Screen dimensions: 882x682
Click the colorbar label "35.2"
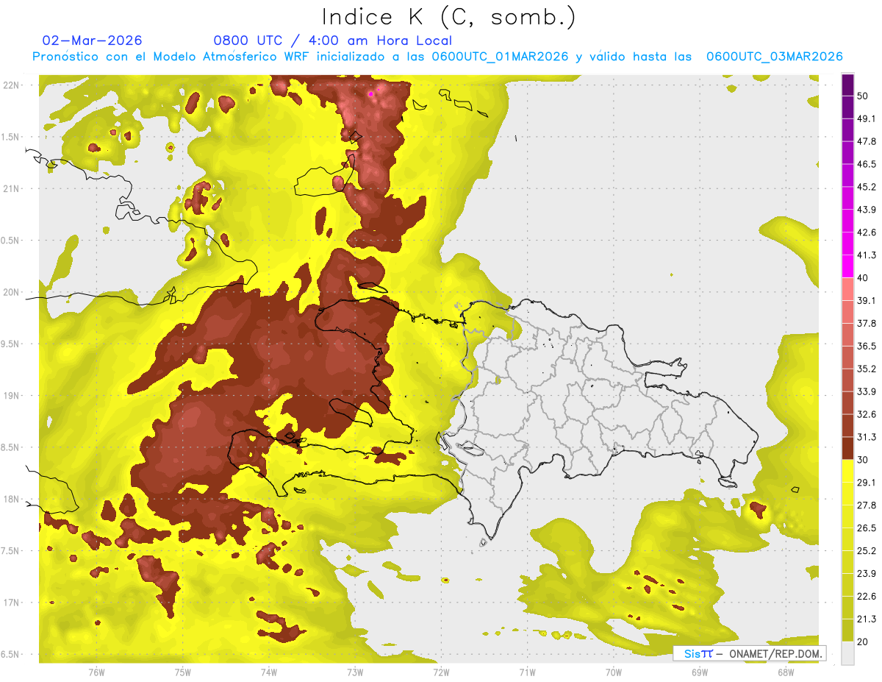pyautogui.click(x=867, y=369)
